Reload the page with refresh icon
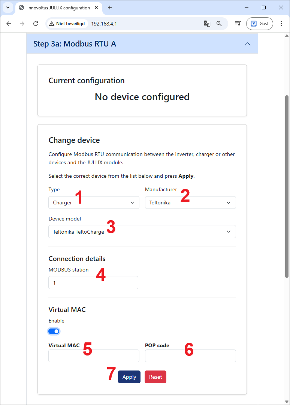 click(36, 23)
